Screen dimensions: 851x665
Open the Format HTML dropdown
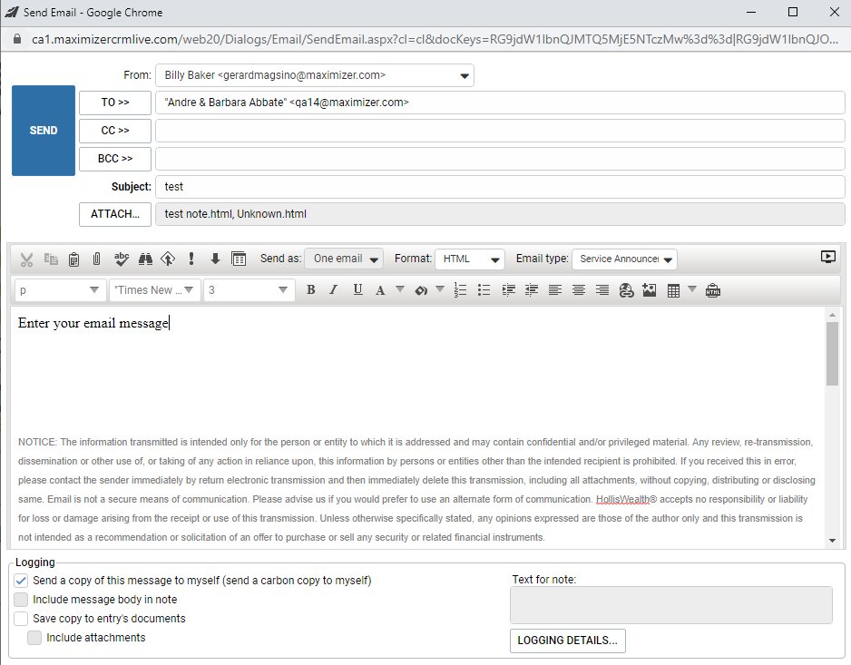click(470, 259)
